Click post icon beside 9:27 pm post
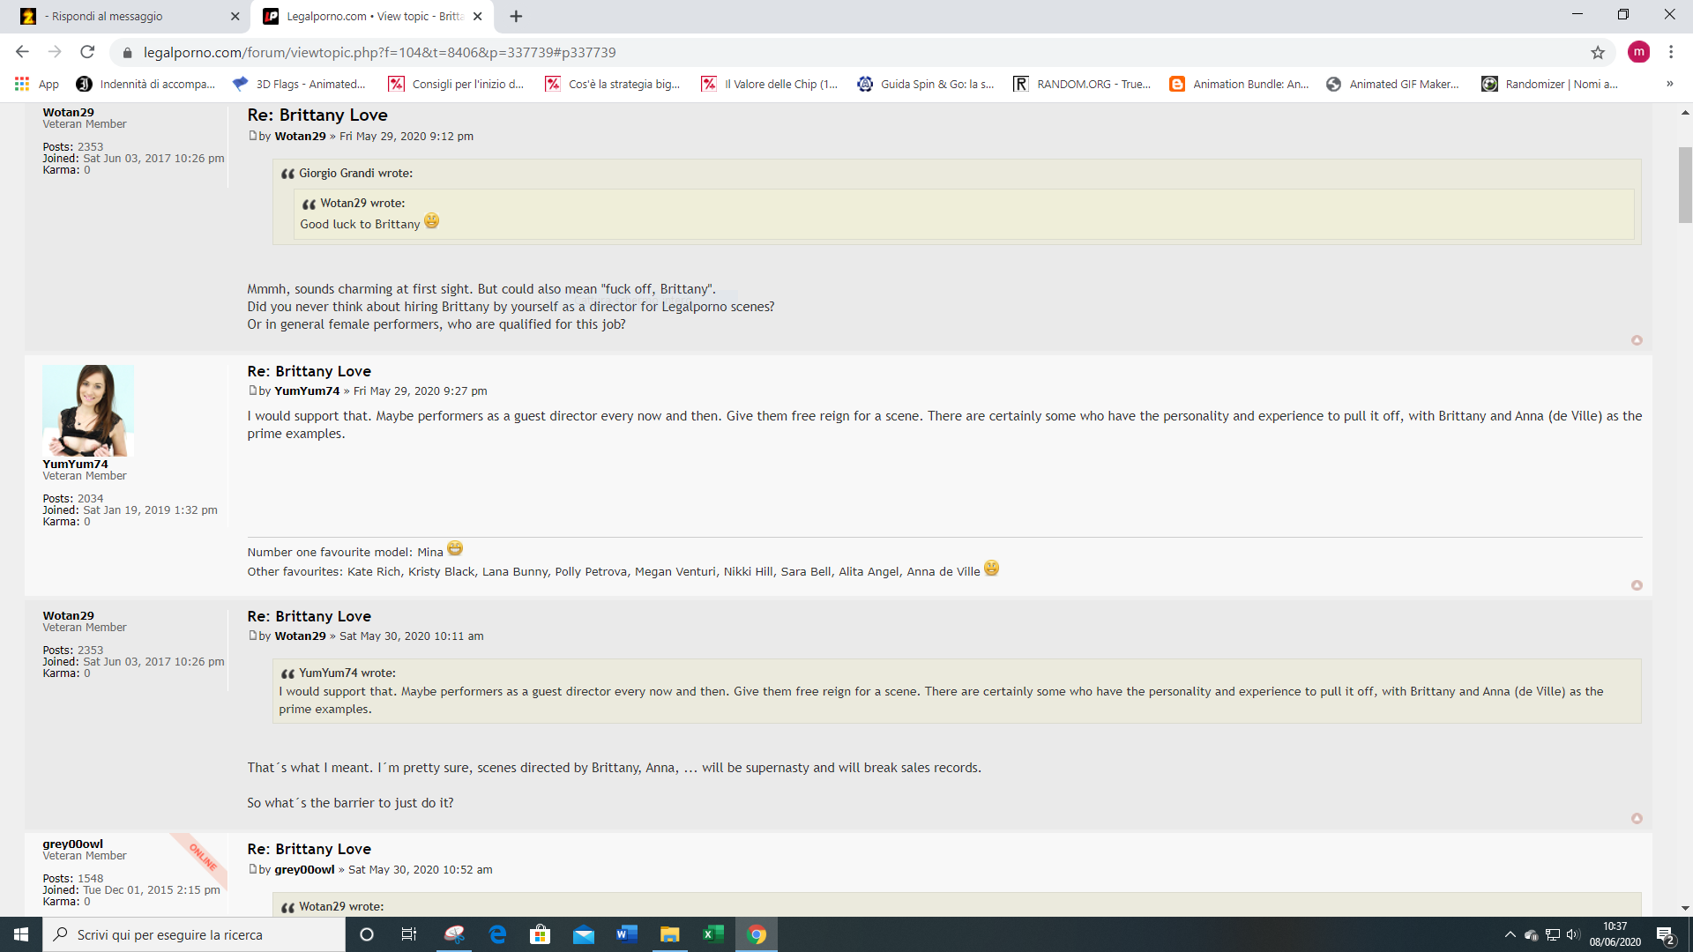Image resolution: width=1693 pixels, height=952 pixels. point(252,390)
